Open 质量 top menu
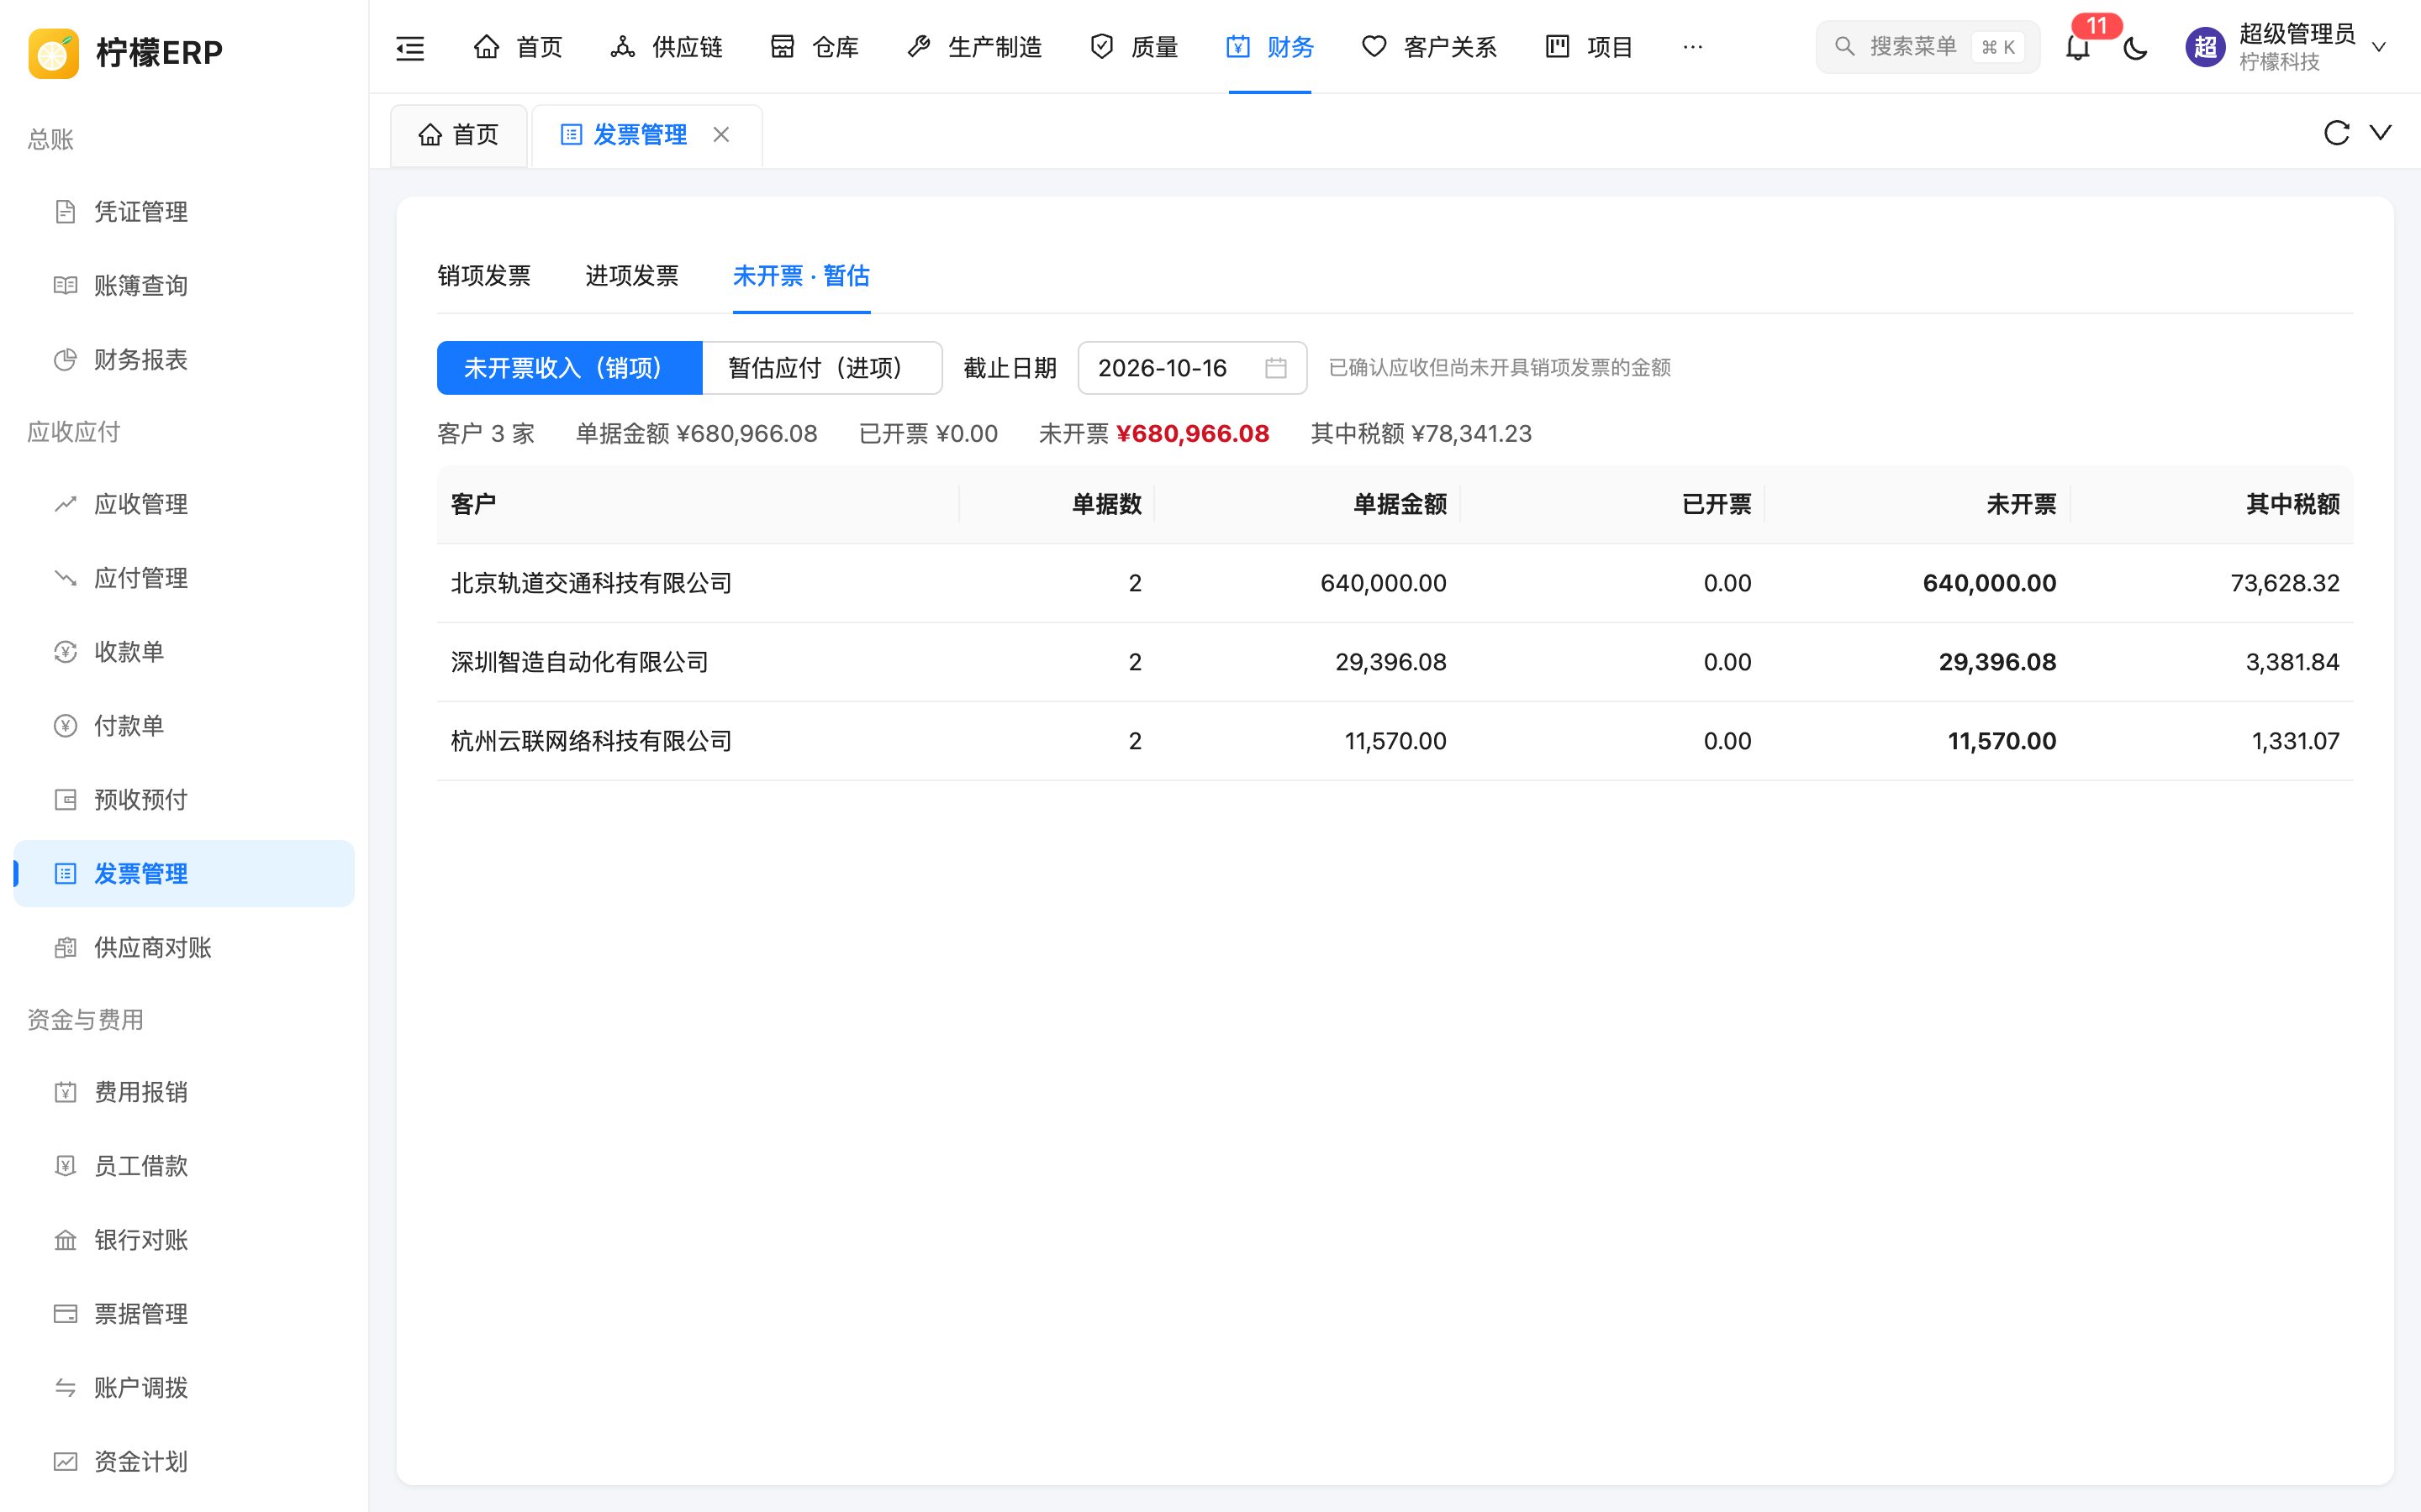 tap(1133, 47)
